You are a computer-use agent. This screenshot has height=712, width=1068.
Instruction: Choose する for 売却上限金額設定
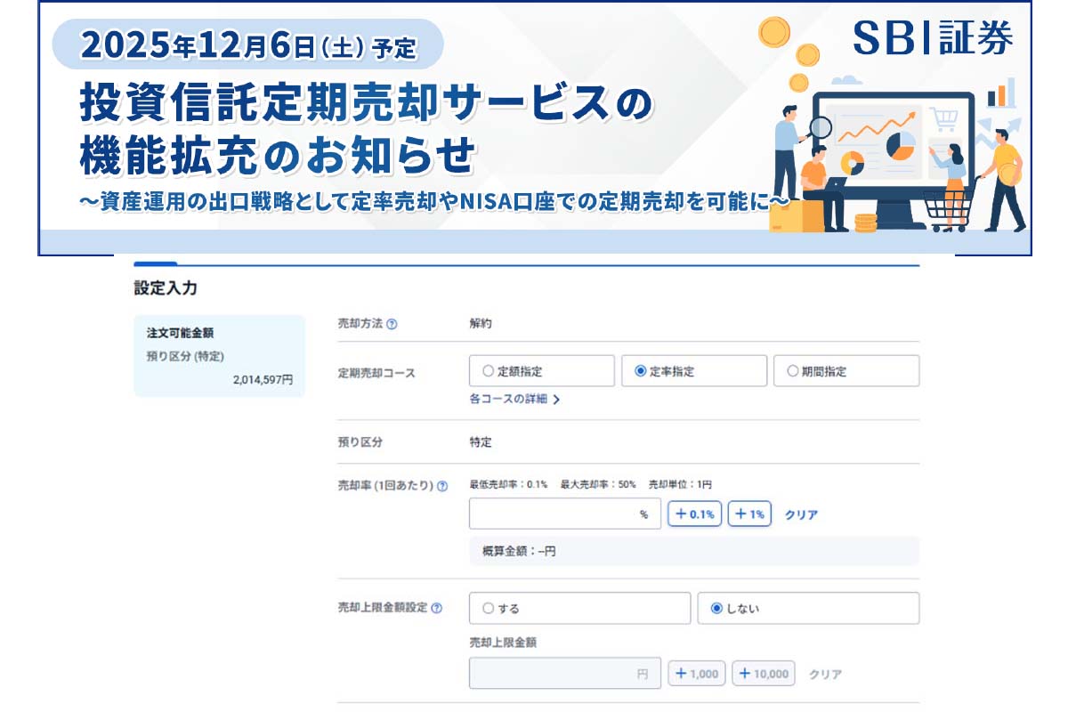[488, 609]
